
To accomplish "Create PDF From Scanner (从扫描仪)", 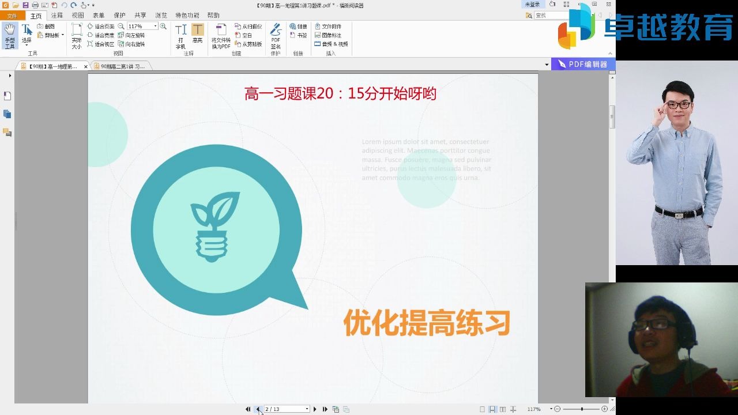I will click(x=248, y=27).
